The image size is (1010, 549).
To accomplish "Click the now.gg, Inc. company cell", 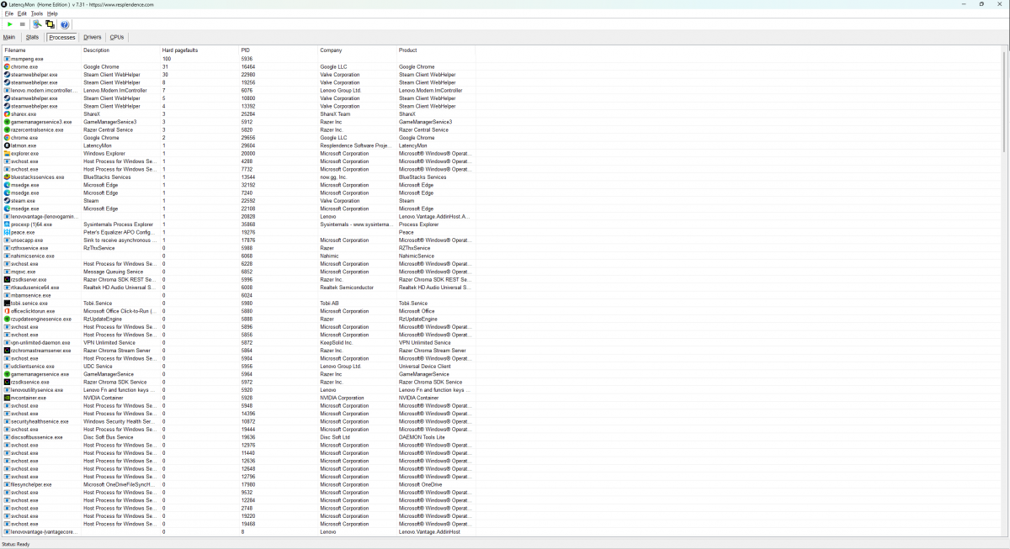I will pyautogui.click(x=334, y=177).
